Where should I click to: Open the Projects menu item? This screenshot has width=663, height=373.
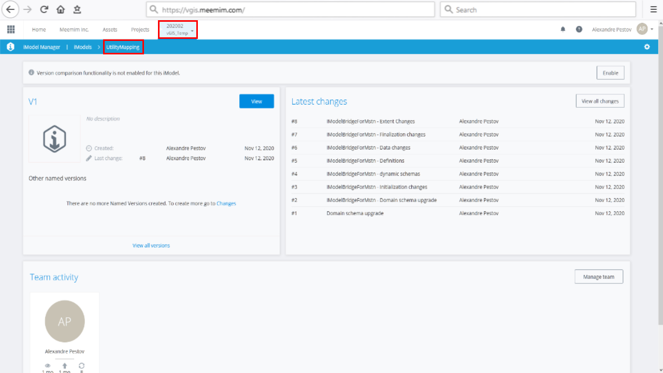pos(140,30)
